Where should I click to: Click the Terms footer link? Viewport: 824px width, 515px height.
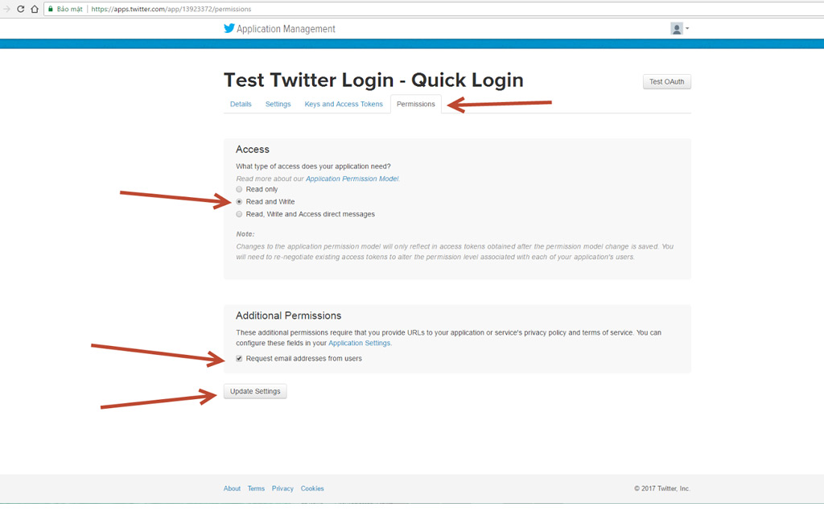point(256,488)
